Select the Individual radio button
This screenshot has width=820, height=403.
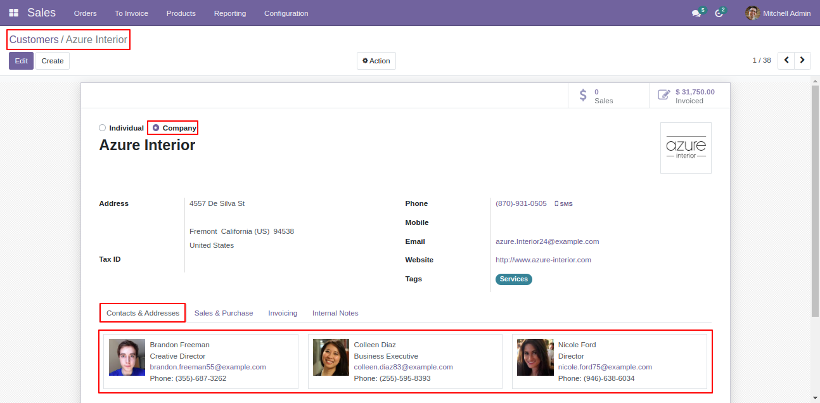(x=103, y=128)
